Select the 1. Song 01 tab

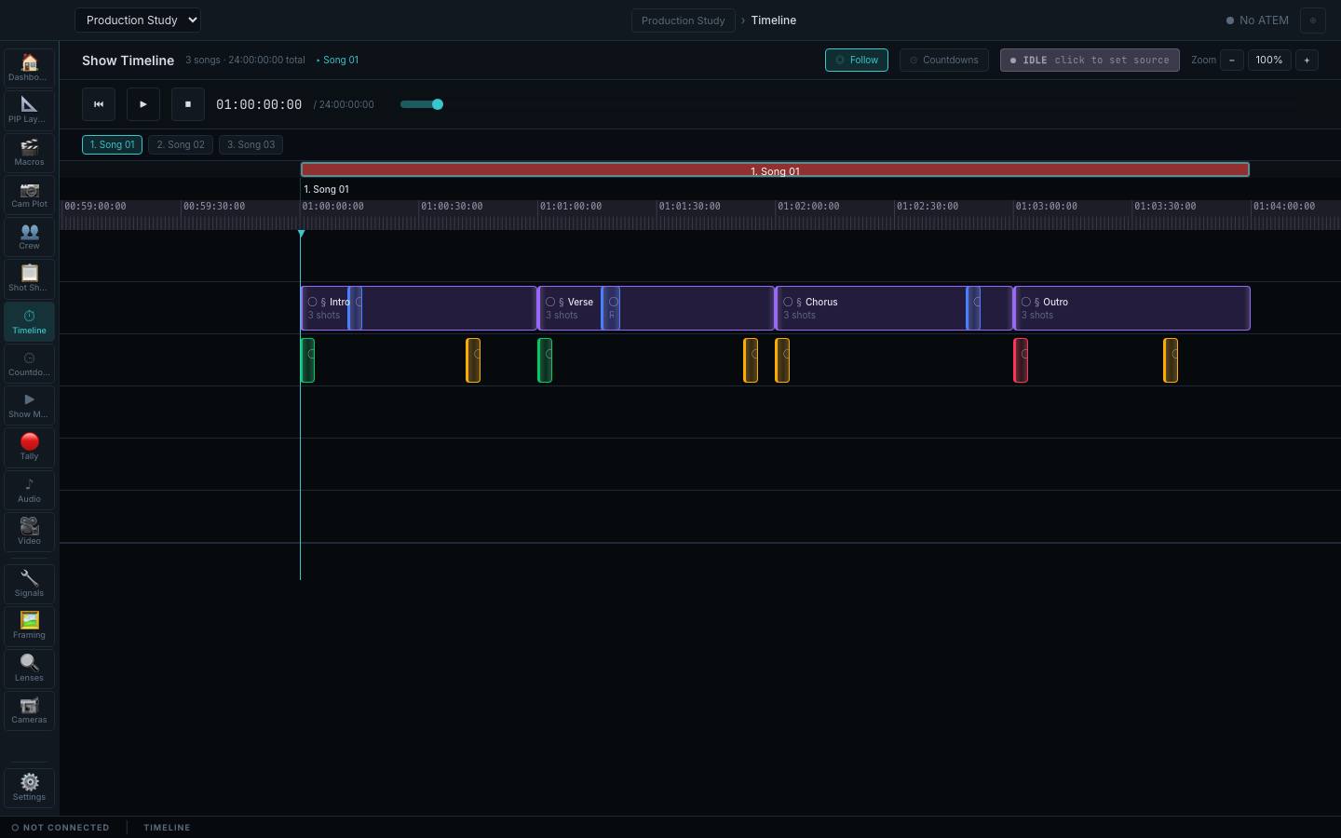[x=112, y=144]
